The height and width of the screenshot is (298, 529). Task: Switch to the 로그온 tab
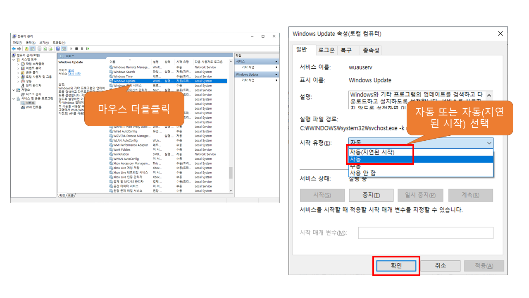coord(326,50)
